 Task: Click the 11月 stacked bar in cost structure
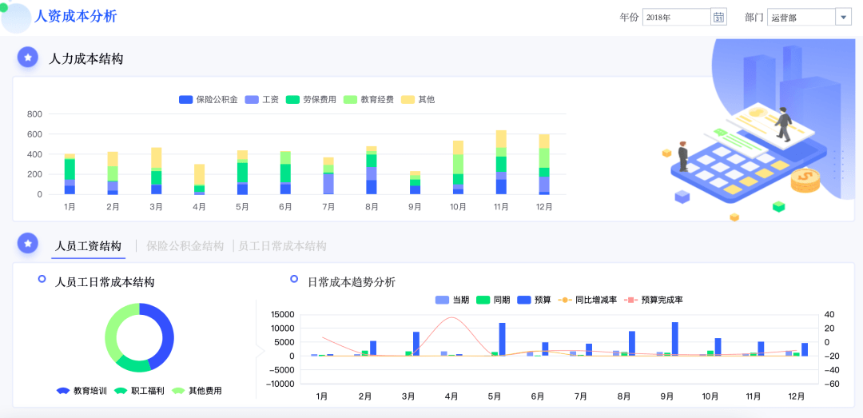click(501, 162)
